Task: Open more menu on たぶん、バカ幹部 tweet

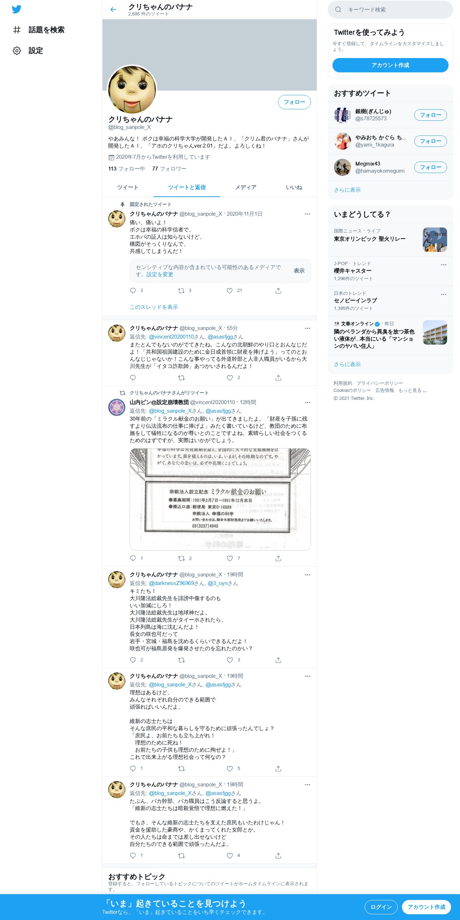Action: (307, 785)
